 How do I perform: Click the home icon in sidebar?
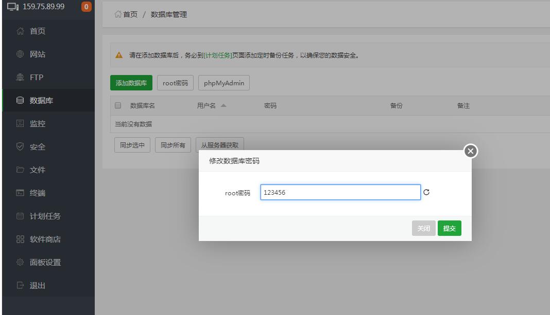coord(21,31)
